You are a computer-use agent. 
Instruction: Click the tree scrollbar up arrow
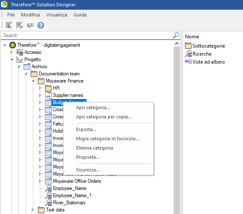point(177,43)
